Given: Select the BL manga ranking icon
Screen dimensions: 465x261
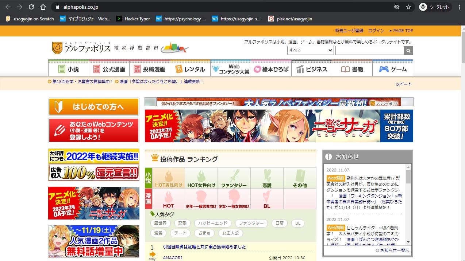Looking at the screenshot, I should click(267, 199).
